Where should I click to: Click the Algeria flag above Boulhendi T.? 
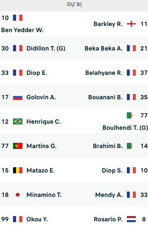pyautogui.click(x=131, y=116)
